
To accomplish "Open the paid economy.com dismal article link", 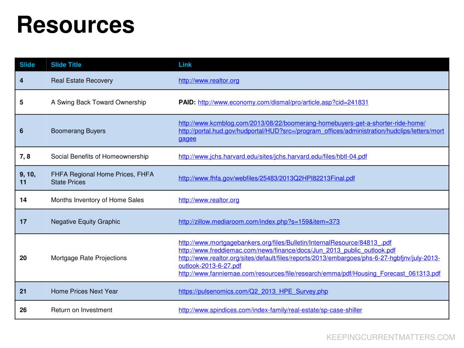I will click(283, 102).
